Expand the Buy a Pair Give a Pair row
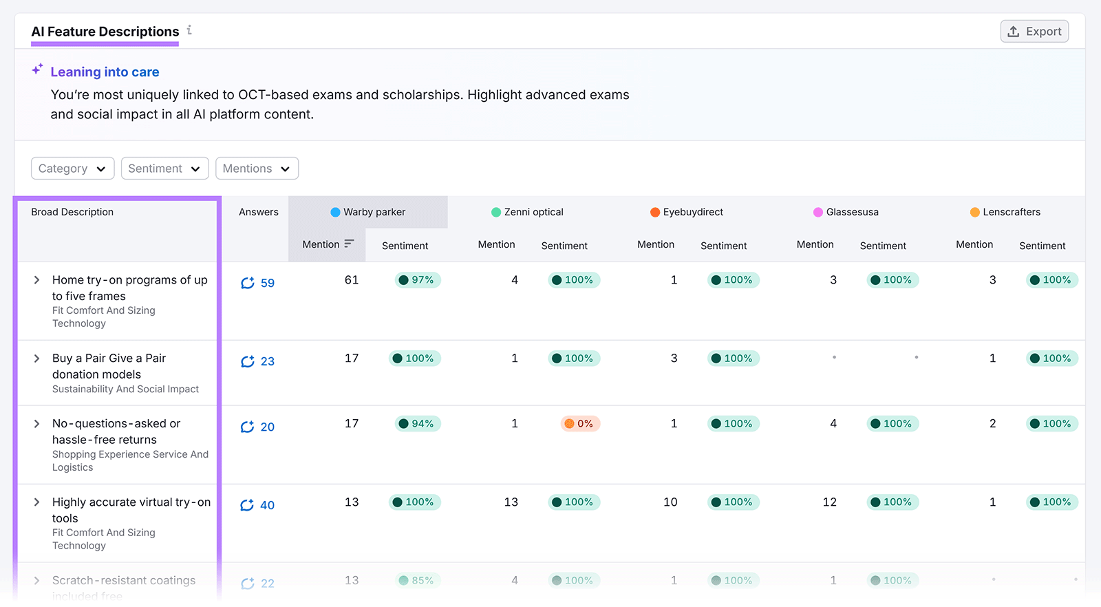 pos(36,359)
